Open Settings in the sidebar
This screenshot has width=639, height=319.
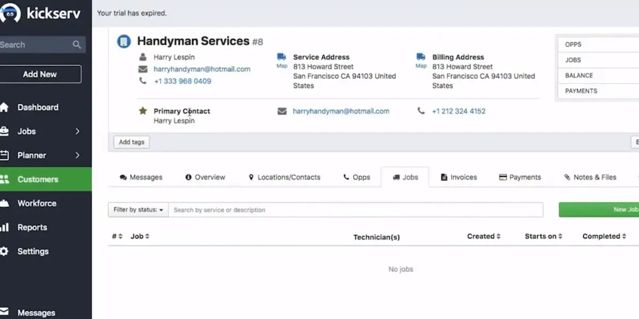tap(33, 251)
